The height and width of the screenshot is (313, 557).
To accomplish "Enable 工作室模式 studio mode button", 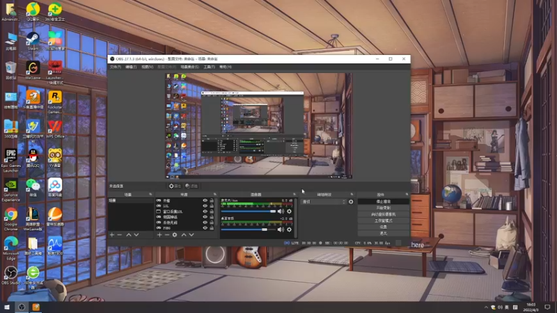I will coord(384,220).
